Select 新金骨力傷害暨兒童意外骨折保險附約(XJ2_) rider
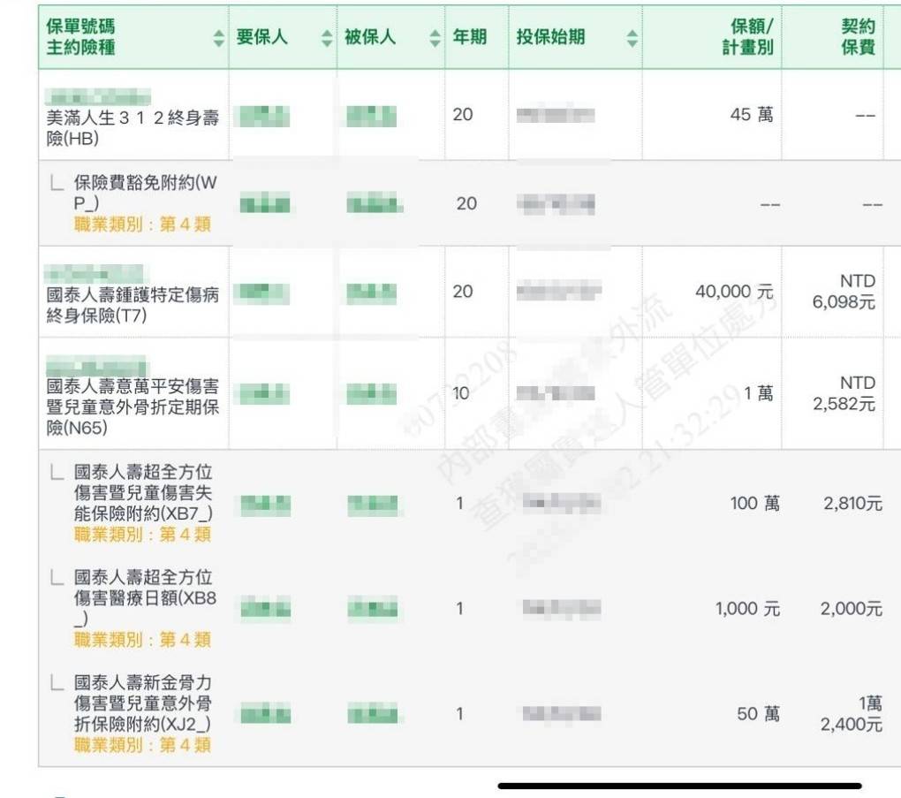 point(143,703)
